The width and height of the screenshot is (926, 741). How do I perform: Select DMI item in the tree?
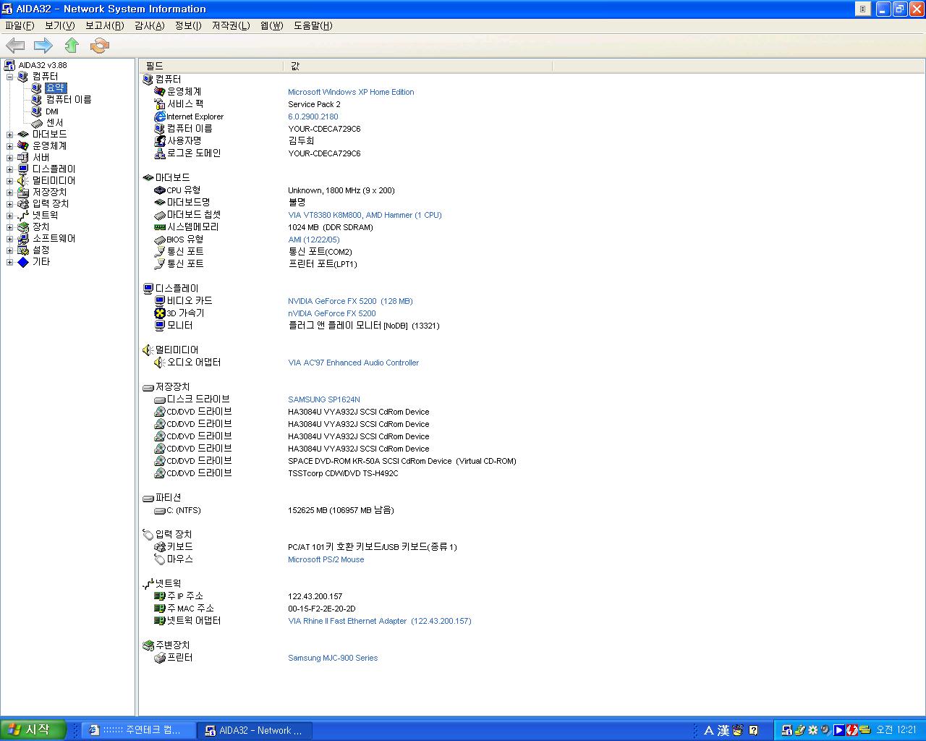[52, 111]
